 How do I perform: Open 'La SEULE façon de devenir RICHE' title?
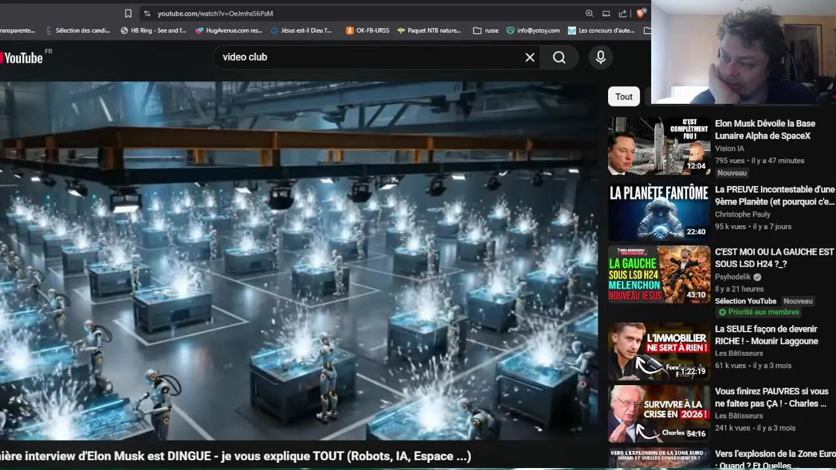767,335
